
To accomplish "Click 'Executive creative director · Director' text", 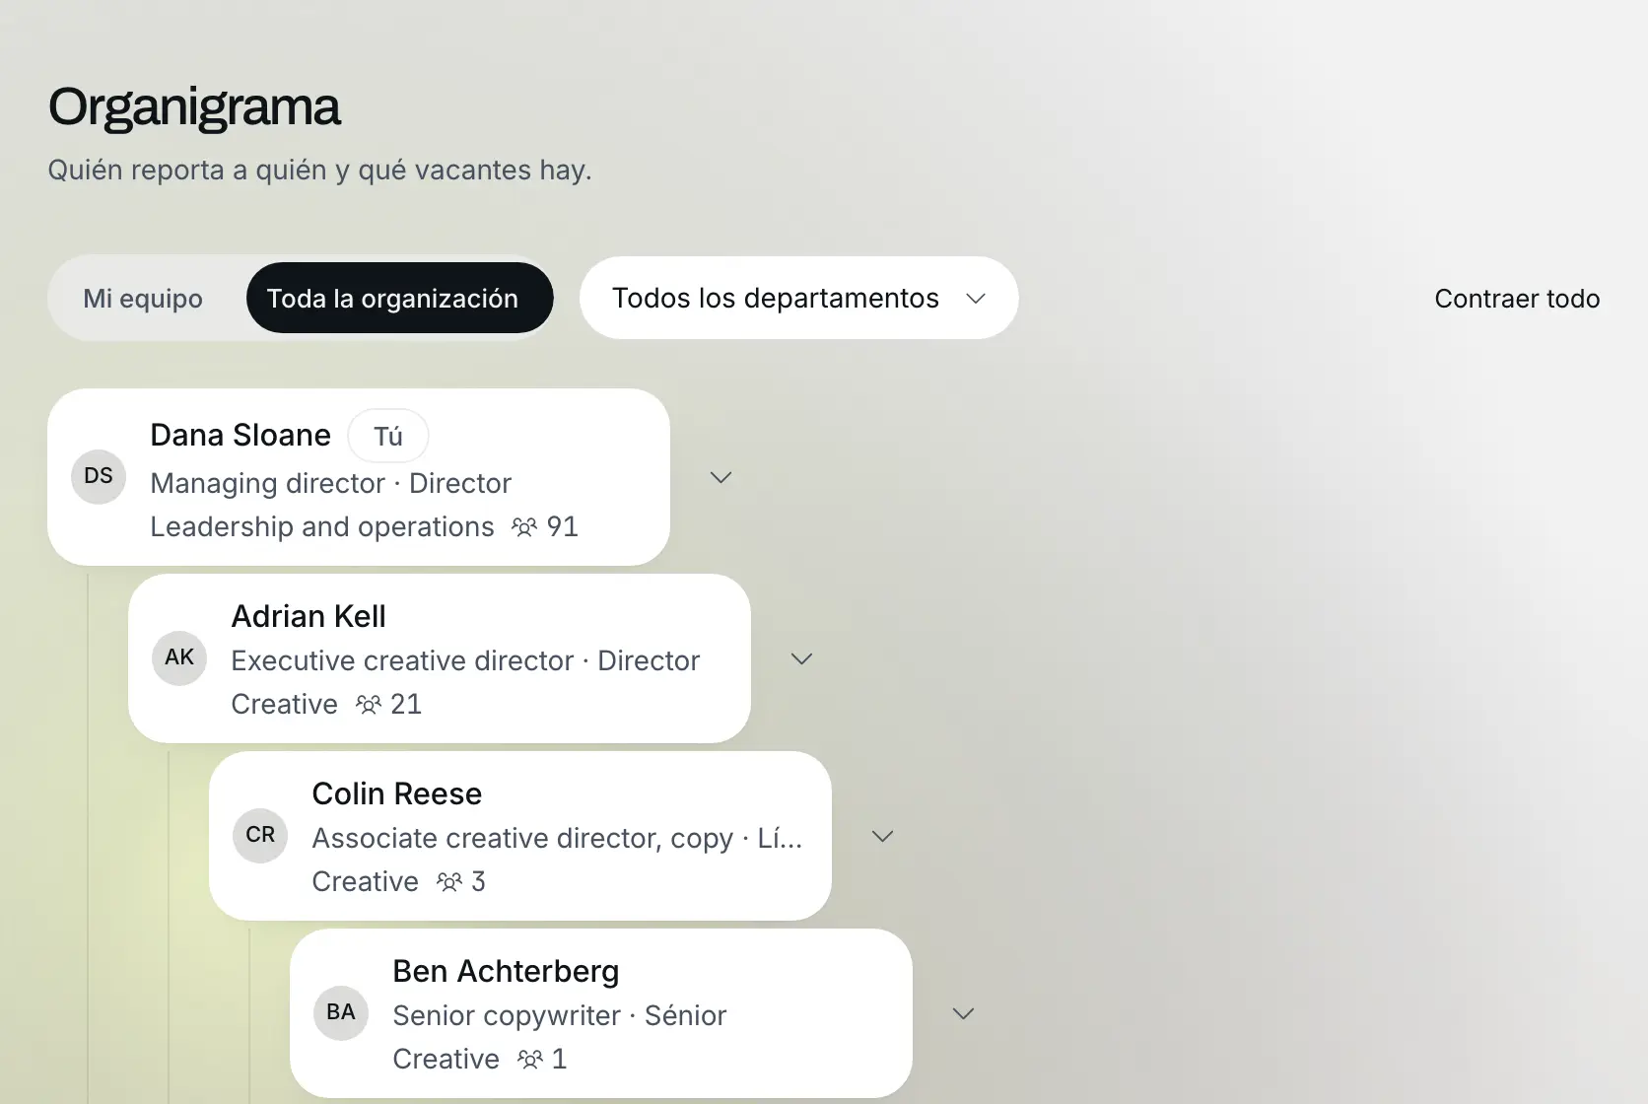I will pos(465,660).
